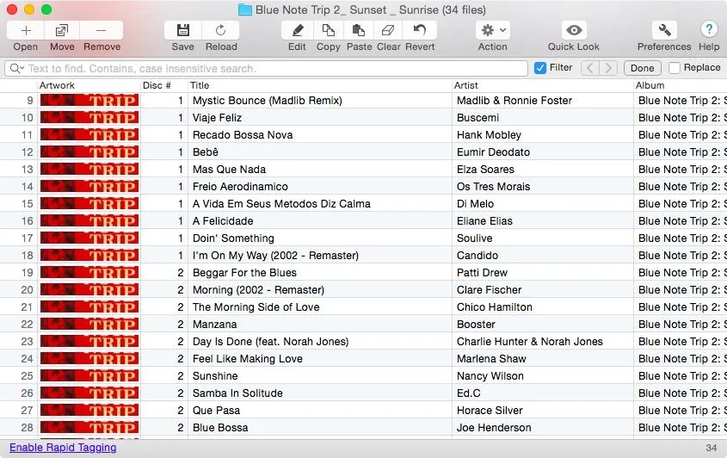This screenshot has width=727, height=458.
Task: Select title A Felicidade
Action: [x=223, y=221]
